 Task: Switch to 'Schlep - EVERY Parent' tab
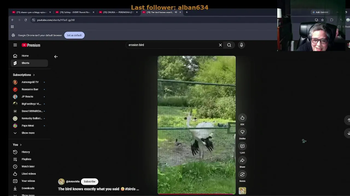[x=75, y=12]
